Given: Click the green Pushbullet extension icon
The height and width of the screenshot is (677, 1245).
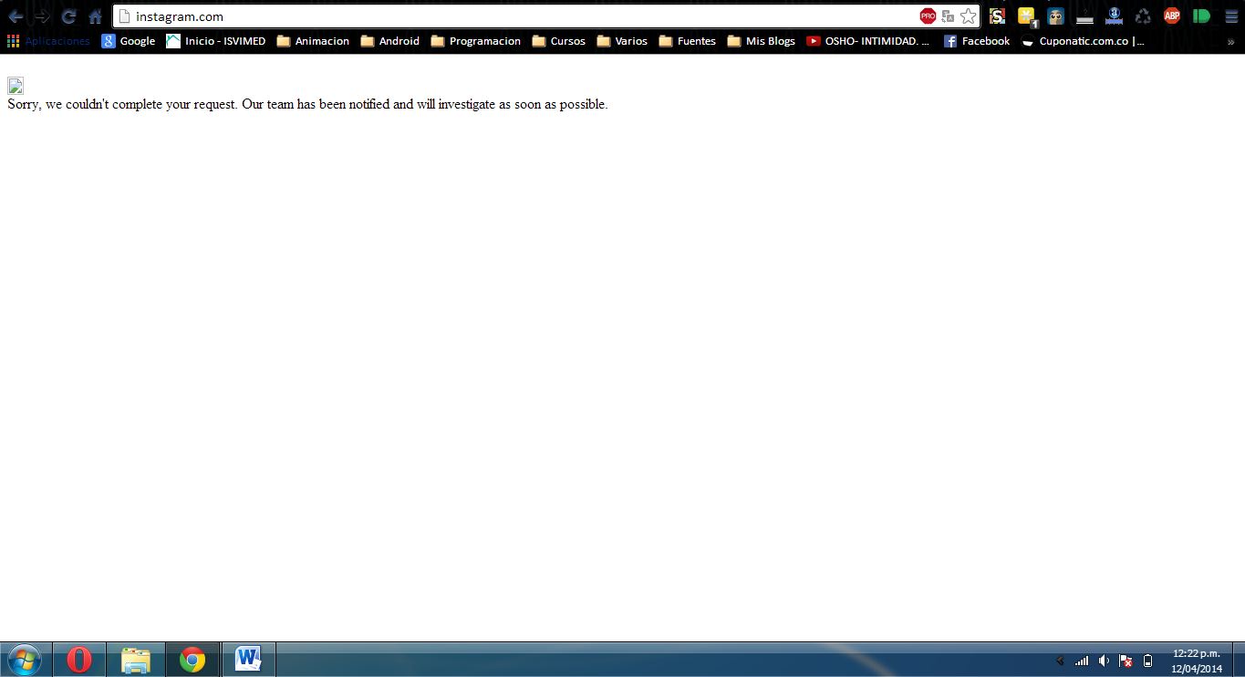Looking at the screenshot, I should (x=1201, y=16).
